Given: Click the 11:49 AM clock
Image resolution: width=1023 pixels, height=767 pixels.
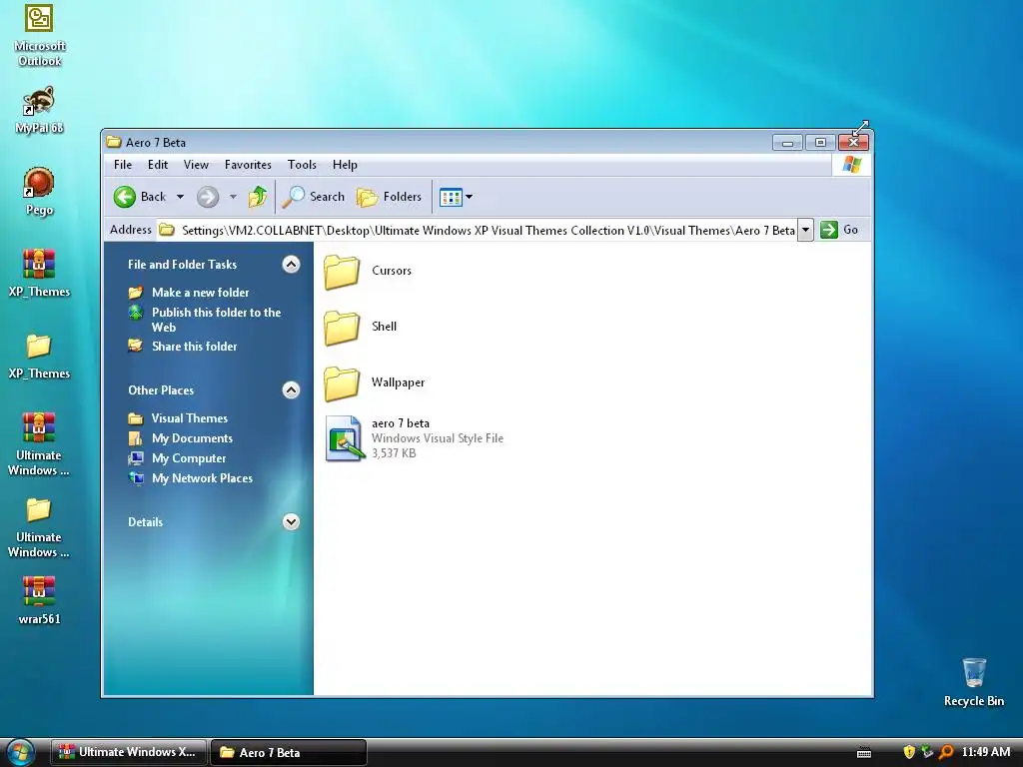Looking at the screenshot, I should point(986,752).
